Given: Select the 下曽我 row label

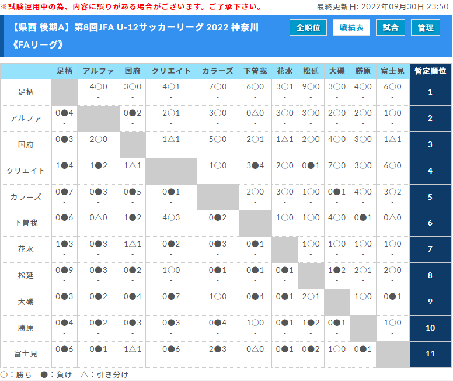Looking at the screenshot, I should 26,223.
